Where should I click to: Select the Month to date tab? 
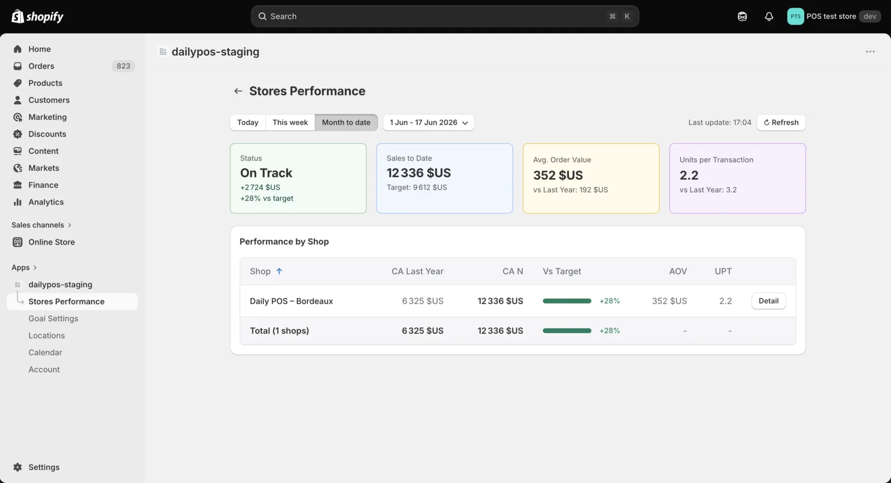click(x=346, y=123)
